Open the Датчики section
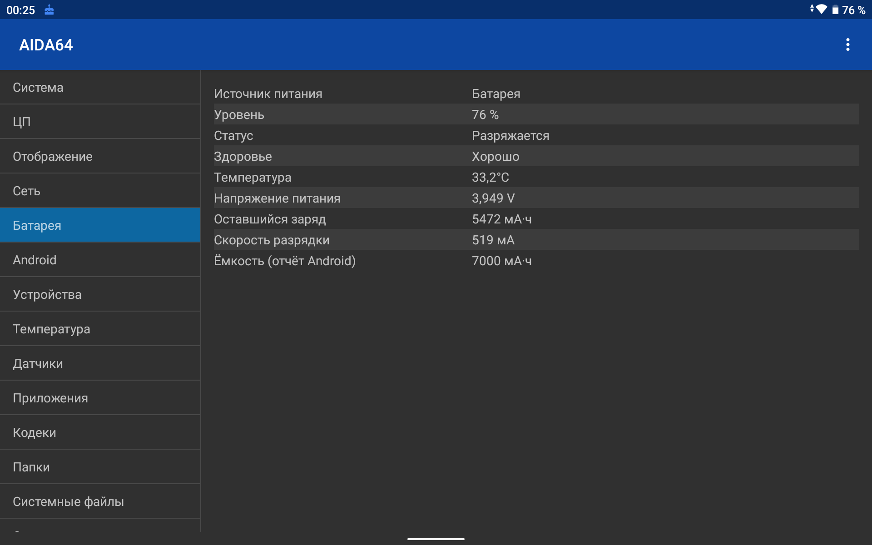 [100, 363]
